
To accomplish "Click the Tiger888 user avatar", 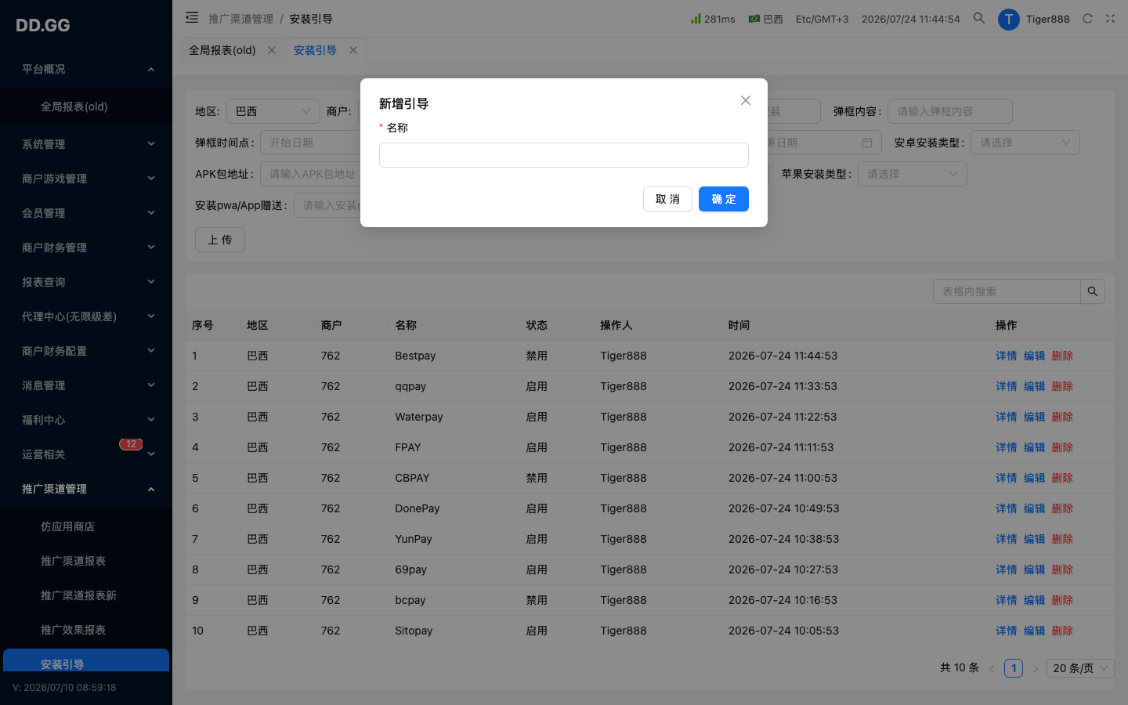I will [1008, 19].
